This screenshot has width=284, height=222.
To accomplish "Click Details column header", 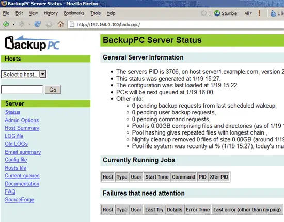I will pyautogui.click(x=175, y=210).
